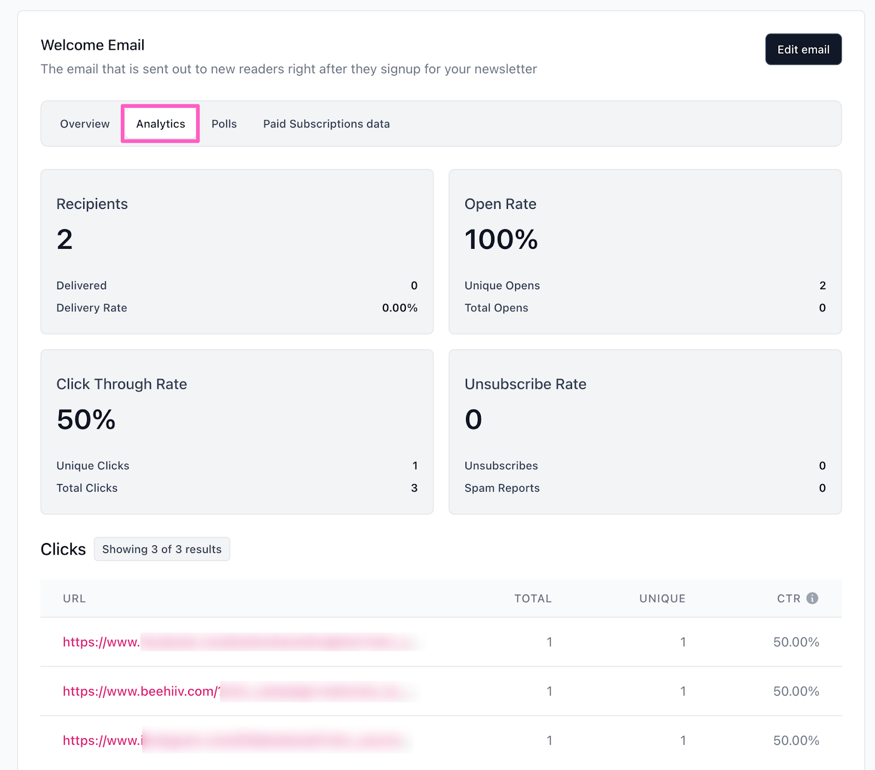The height and width of the screenshot is (770, 875).
Task: Click the Spam Reports row label
Action: (x=501, y=488)
